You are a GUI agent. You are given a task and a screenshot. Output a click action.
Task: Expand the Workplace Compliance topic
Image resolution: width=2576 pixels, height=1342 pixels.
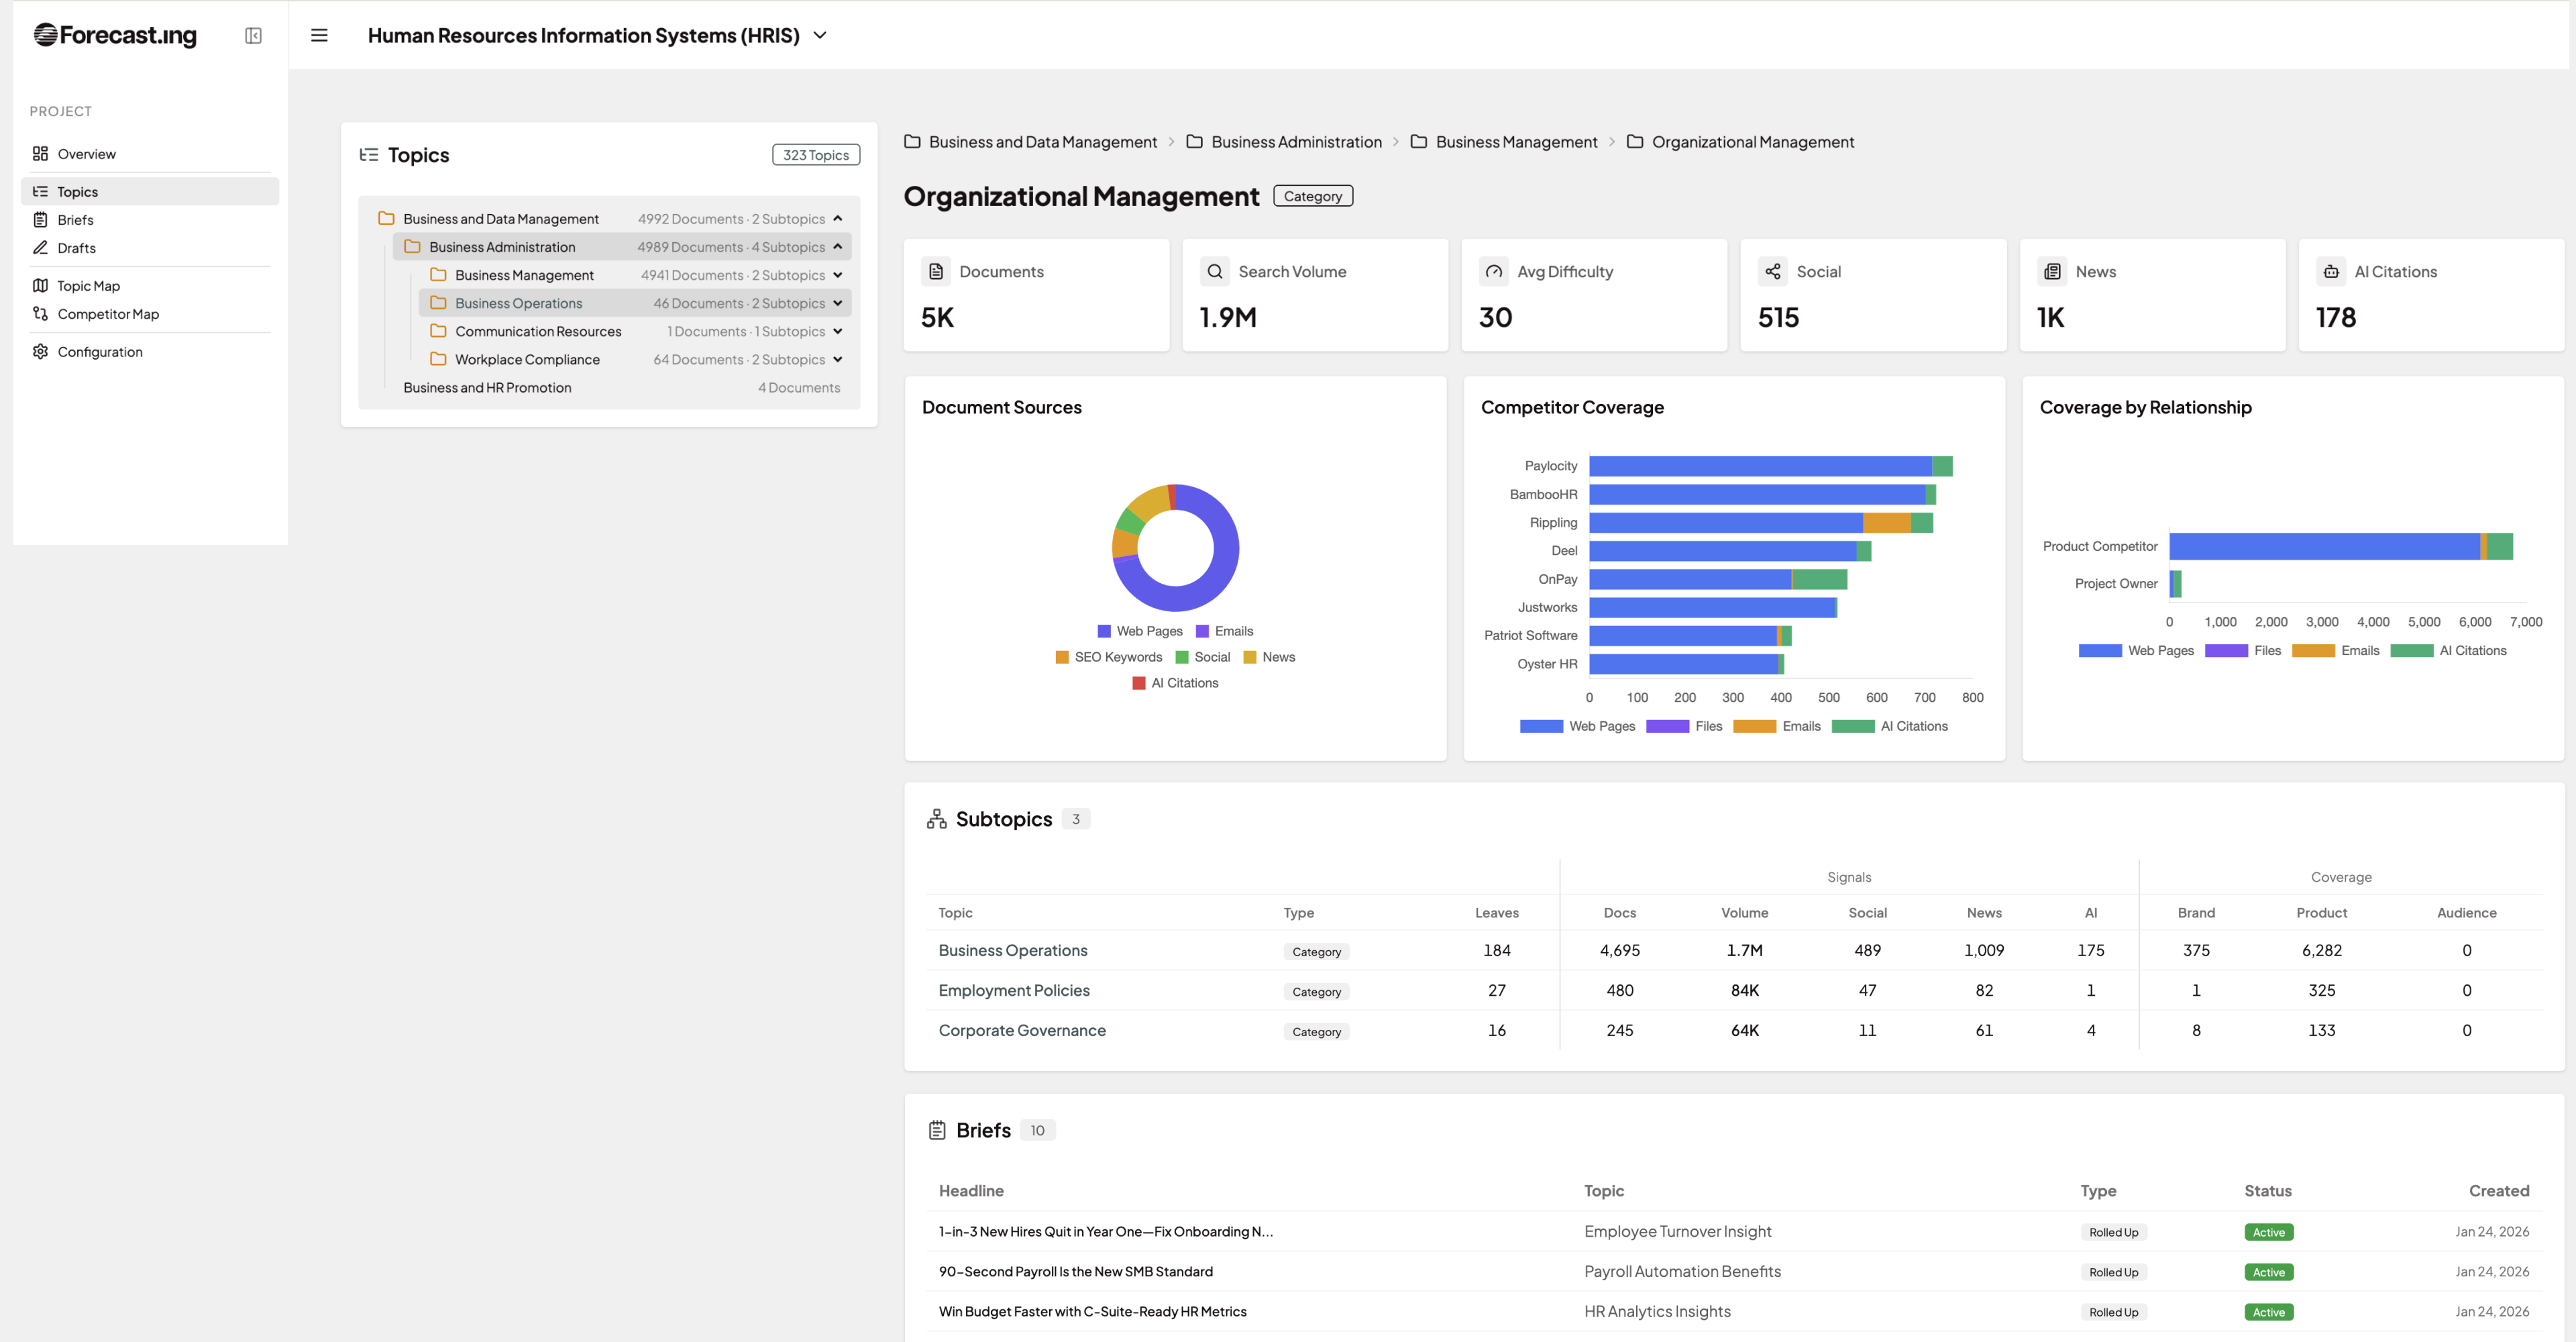point(839,359)
